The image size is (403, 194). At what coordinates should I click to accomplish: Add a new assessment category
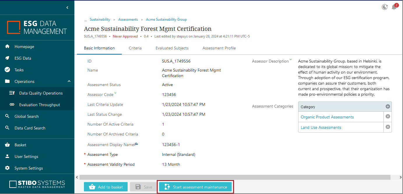388,107
